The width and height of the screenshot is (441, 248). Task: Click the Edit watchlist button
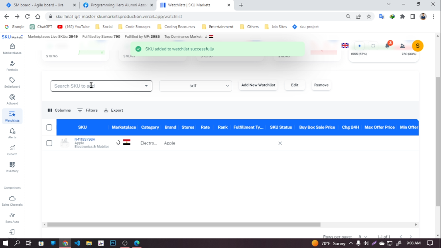(x=295, y=85)
